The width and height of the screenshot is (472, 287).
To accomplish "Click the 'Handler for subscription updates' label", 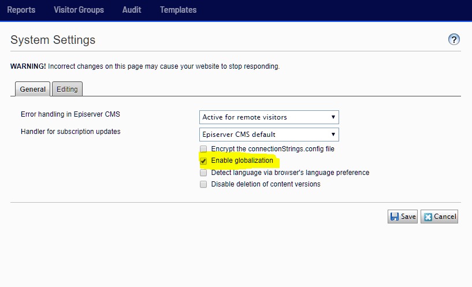I will tap(70, 131).
